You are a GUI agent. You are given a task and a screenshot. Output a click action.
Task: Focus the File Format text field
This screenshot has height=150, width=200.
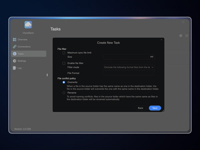click(129, 73)
